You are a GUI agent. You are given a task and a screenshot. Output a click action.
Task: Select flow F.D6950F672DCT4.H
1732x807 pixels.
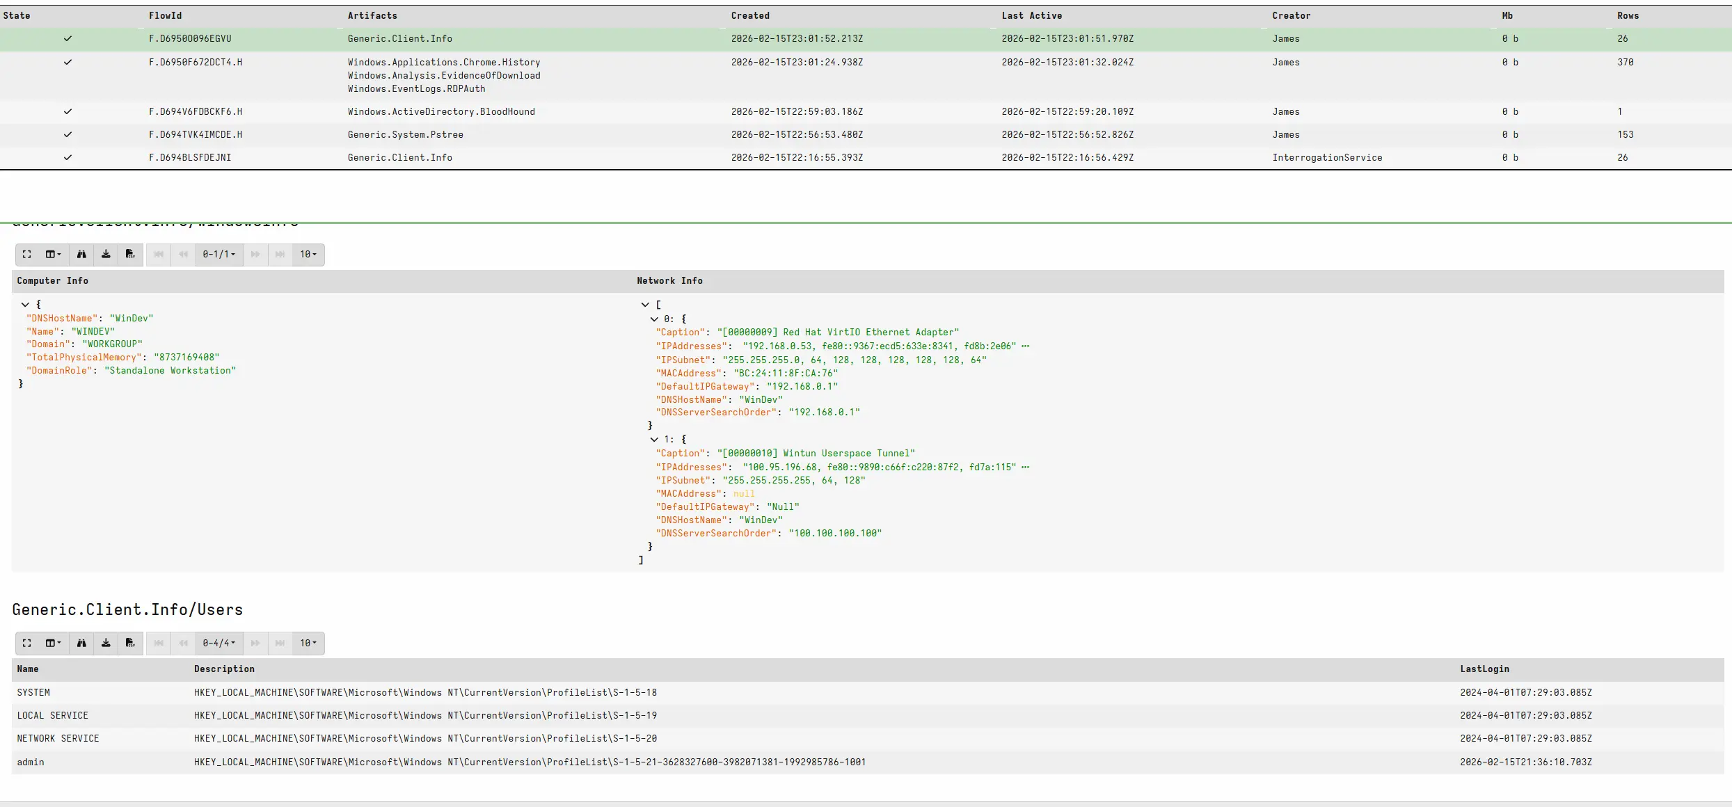coord(866,76)
